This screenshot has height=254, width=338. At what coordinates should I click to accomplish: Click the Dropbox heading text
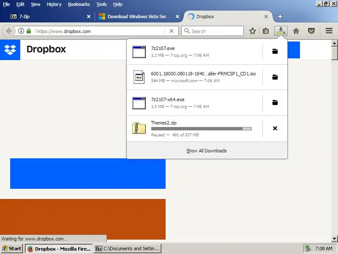[x=46, y=49]
